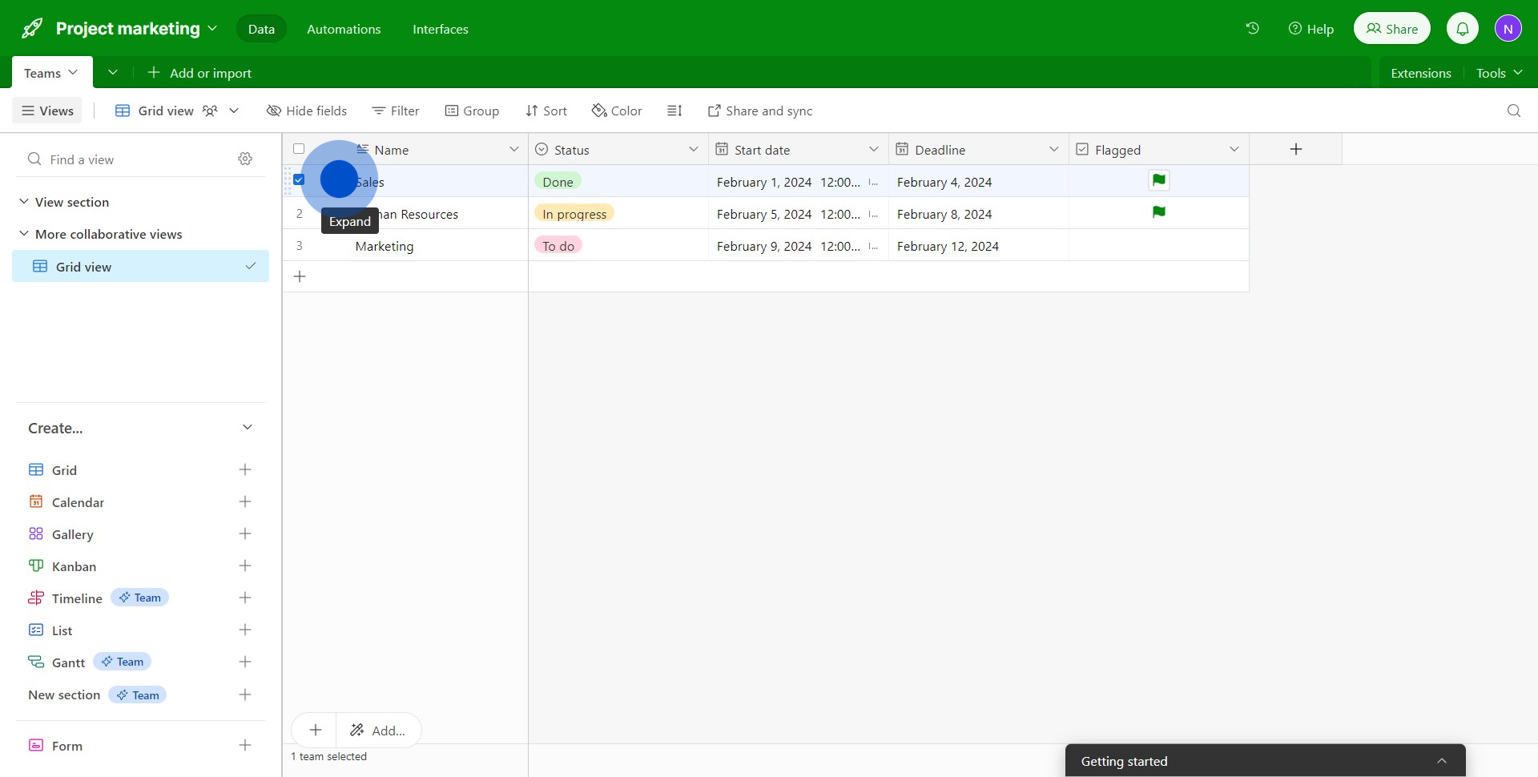Open the Color records option

coord(617,111)
